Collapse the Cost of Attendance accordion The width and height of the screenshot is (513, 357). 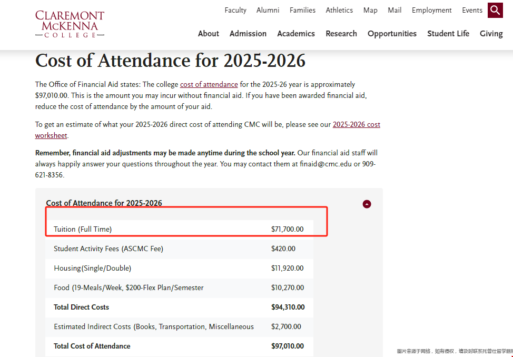coord(367,204)
